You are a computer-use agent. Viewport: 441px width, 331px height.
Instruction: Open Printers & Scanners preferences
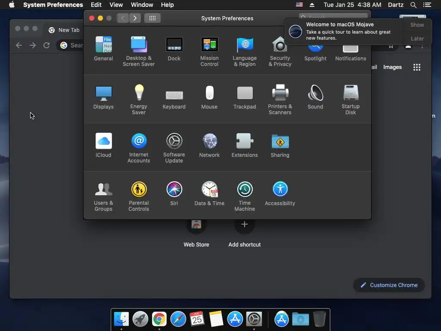pos(280,100)
